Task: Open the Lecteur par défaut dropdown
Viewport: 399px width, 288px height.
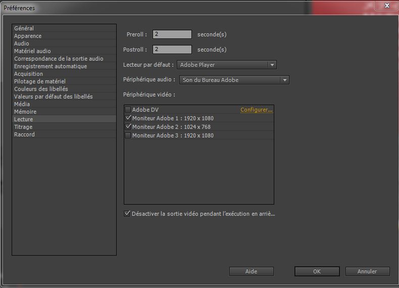Action: [x=226, y=65]
